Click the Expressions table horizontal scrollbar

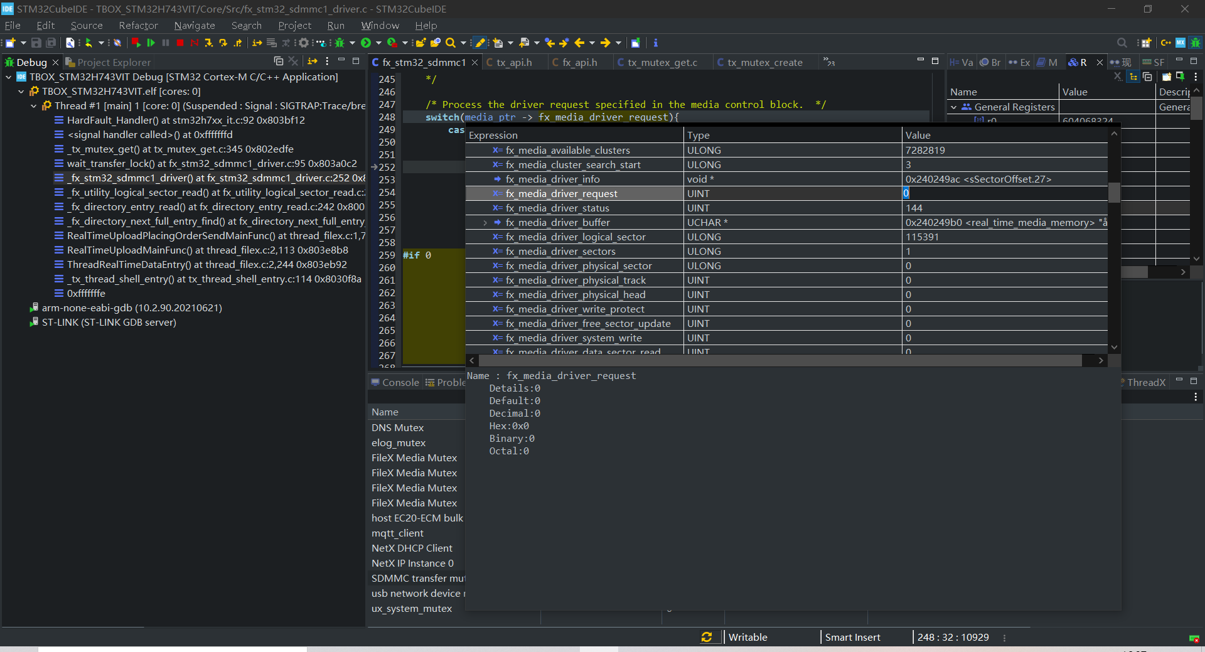(x=785, y=360)
